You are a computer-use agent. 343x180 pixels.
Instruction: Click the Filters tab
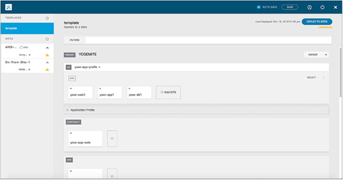(x=75, y=40)
